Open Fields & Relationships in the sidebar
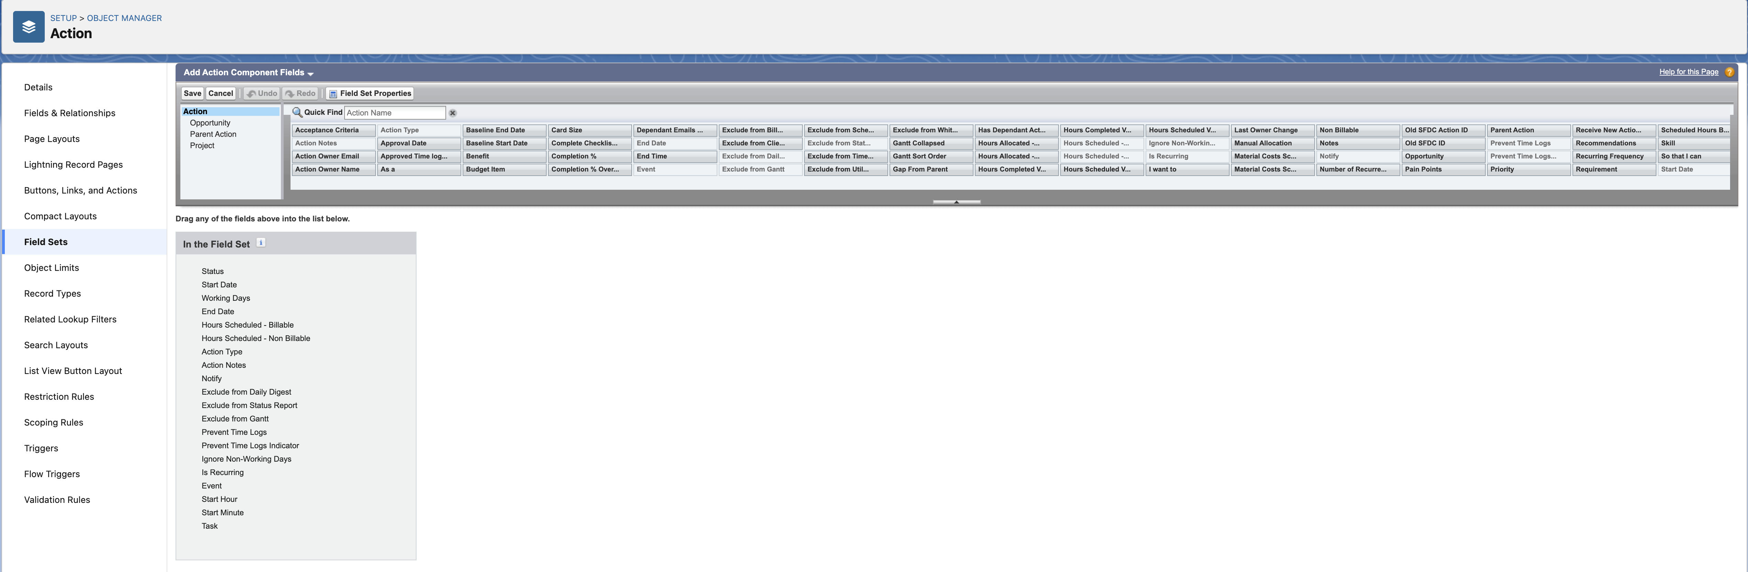This screenshot has height=572, width=1748. 69,113
